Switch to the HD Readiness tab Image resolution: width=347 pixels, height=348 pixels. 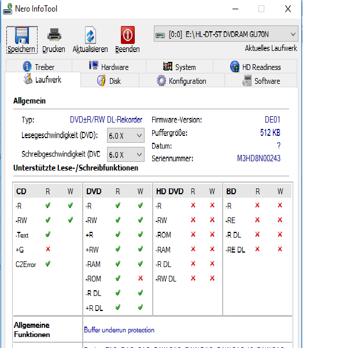pyautogui.click(x=255, y=66)
